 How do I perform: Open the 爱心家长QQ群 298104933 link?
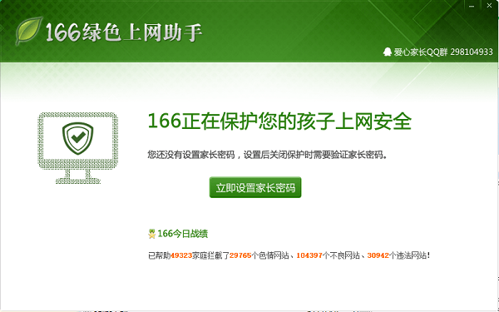pyautogui.click(x=443, y=52)
